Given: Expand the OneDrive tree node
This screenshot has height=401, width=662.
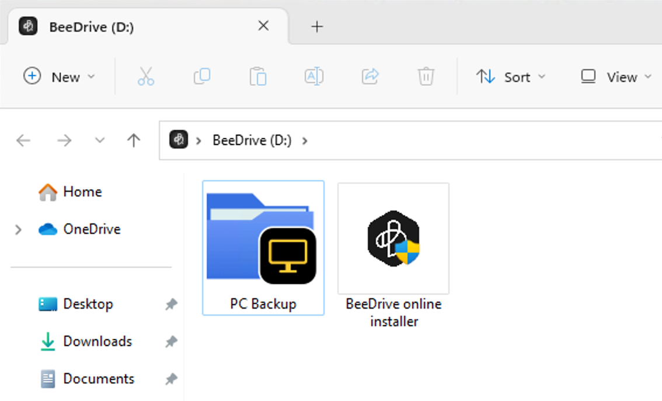Looking at the screenshot, I should click(x=18, y=230).
